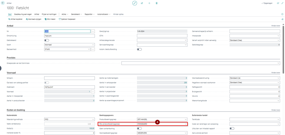
Task: Open Prijzen en kortingen tab
Action: pyautogui.click(x=49, y=14)
